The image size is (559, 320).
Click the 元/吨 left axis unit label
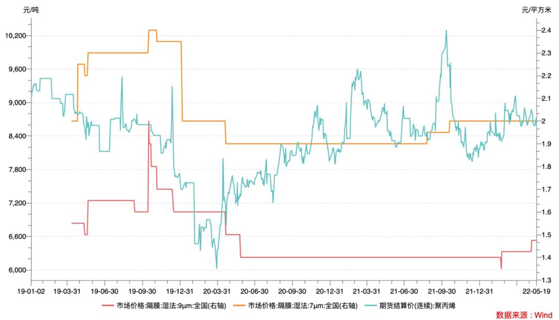[x=31, y=10]
